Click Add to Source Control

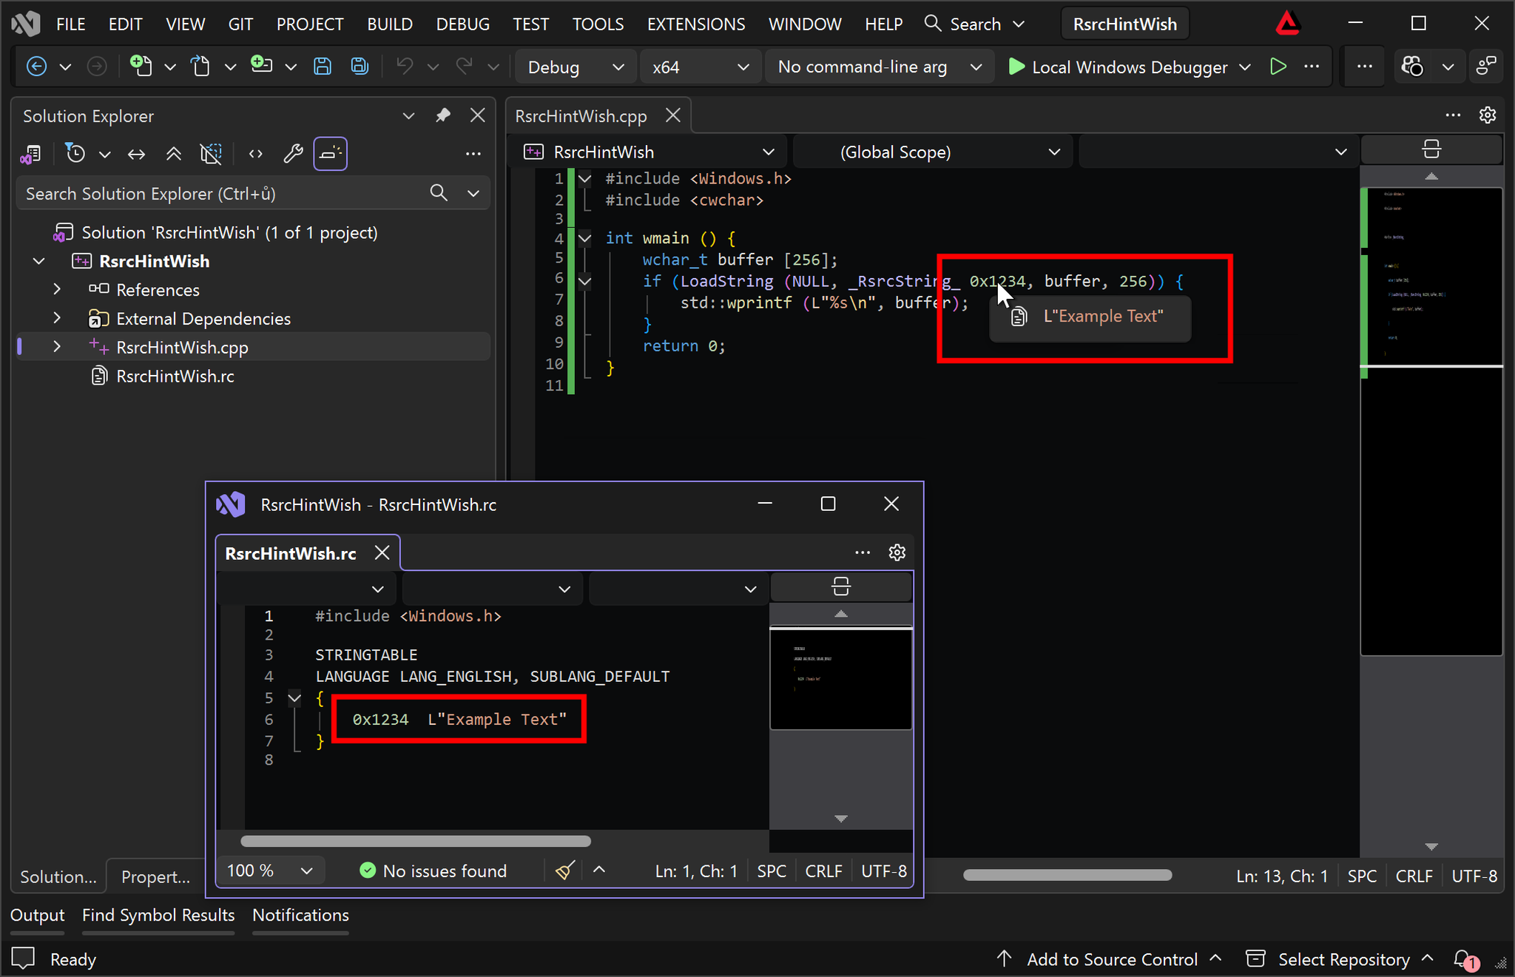pyautogui.click(x=1110, y=959)
